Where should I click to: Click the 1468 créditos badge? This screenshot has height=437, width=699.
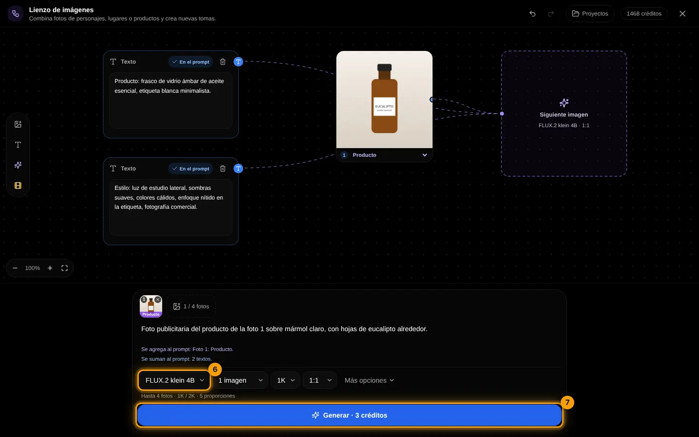644,14
